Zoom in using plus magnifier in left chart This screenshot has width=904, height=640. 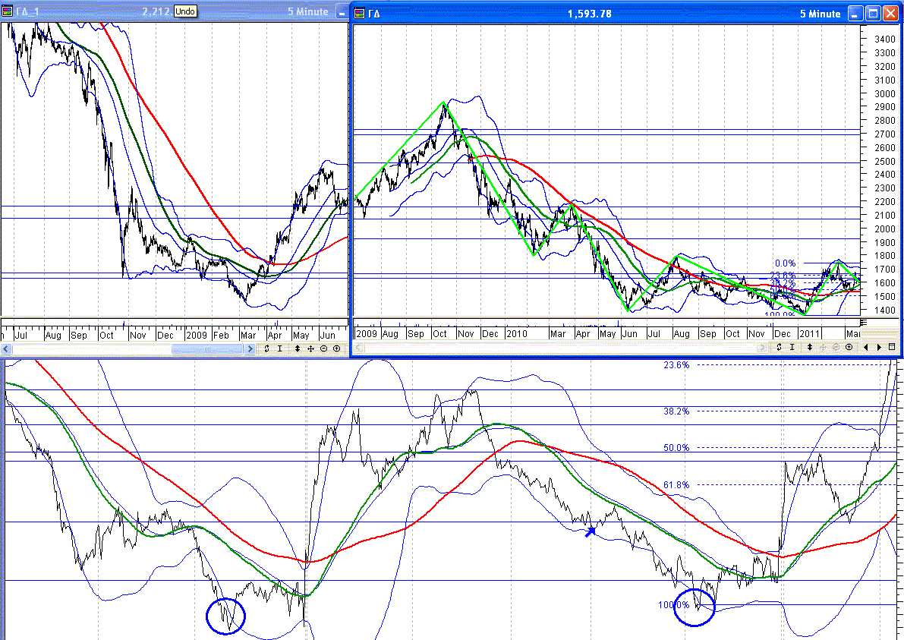pos(336,348)
